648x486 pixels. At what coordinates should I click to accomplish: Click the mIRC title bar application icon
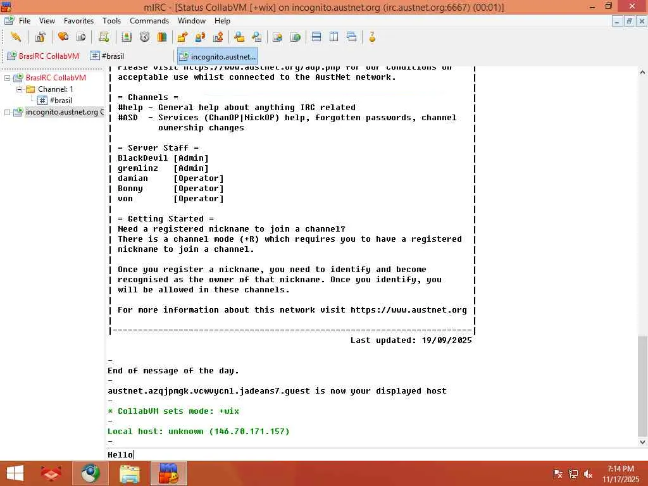(6, 6)
